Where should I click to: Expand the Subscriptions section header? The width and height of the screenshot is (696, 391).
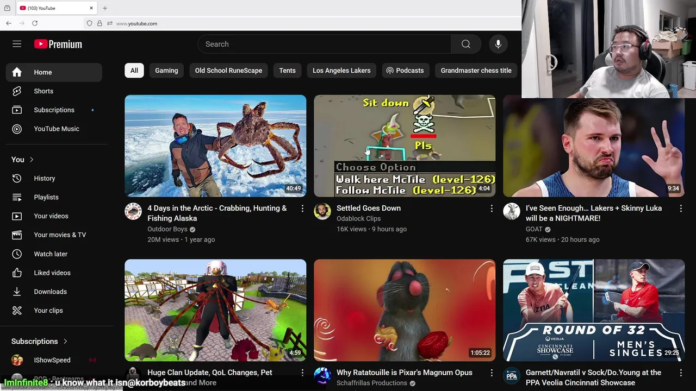[40, 341]
